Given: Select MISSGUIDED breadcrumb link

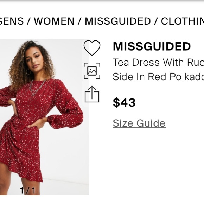Looking at the screenshot, I should 118,21.
